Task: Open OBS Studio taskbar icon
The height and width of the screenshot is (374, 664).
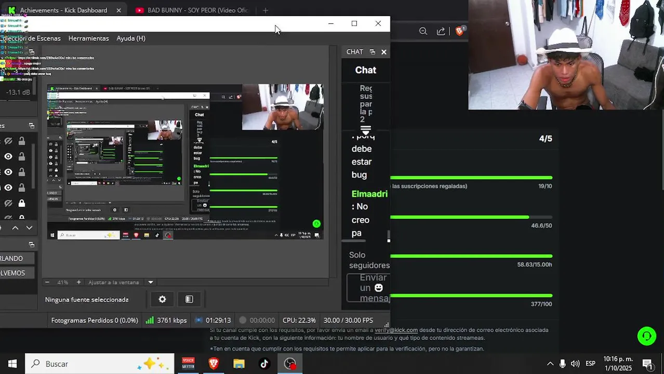Action: coord(290,364)
